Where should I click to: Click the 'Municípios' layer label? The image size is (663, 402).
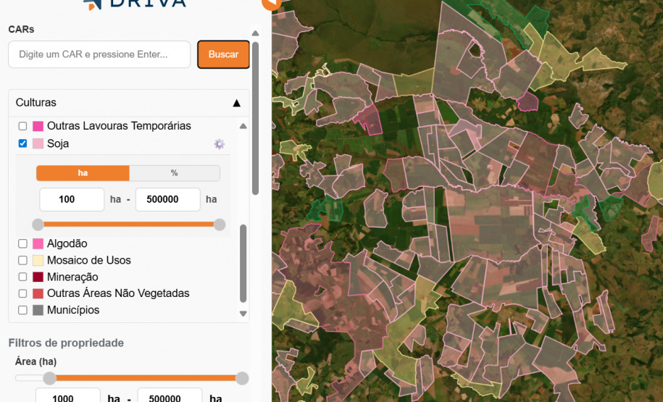[73, 310]
